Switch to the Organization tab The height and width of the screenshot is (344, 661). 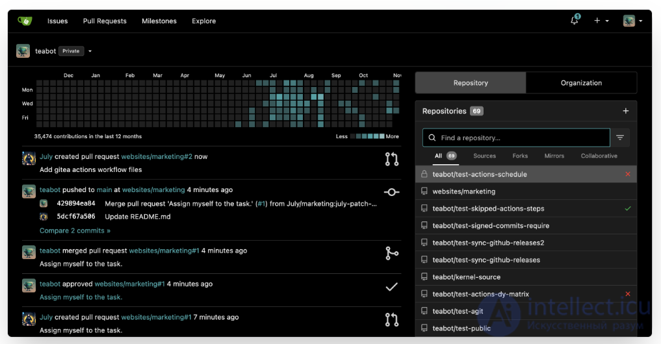(581, 83)
